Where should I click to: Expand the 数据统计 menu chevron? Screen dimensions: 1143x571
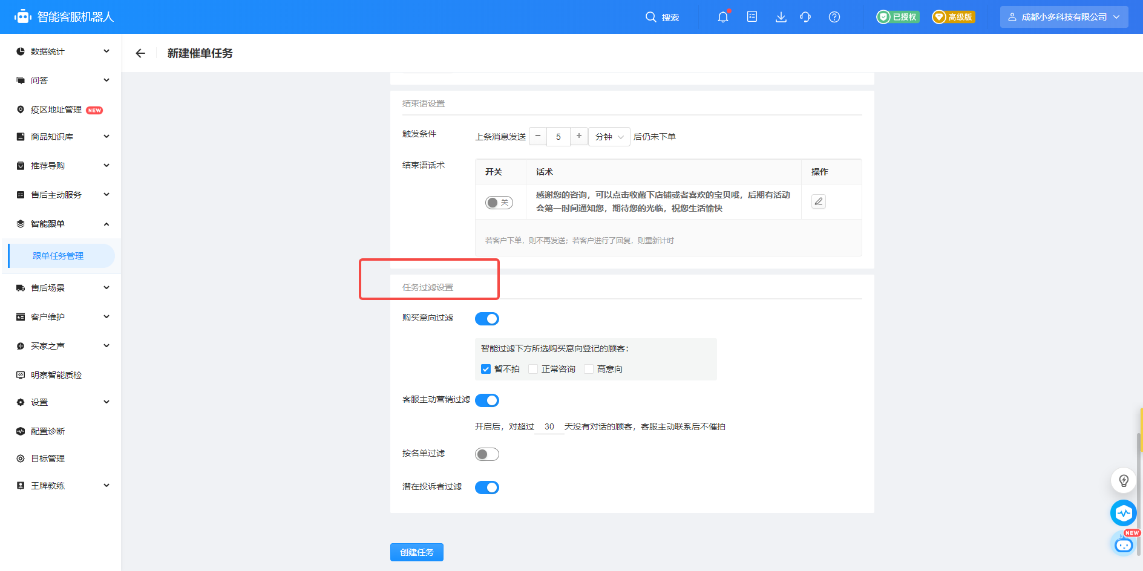[x=106, y=51]
